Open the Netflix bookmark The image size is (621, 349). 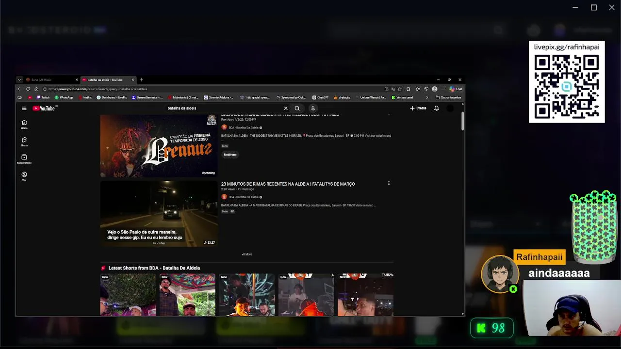(x=85, y=97)
